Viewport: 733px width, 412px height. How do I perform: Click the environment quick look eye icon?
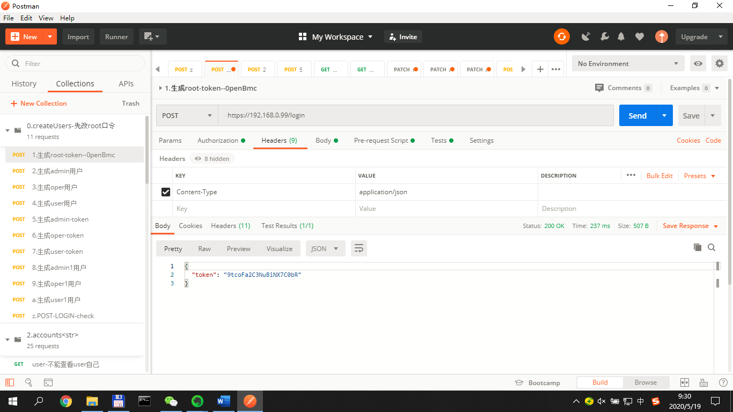click(698, 63)
